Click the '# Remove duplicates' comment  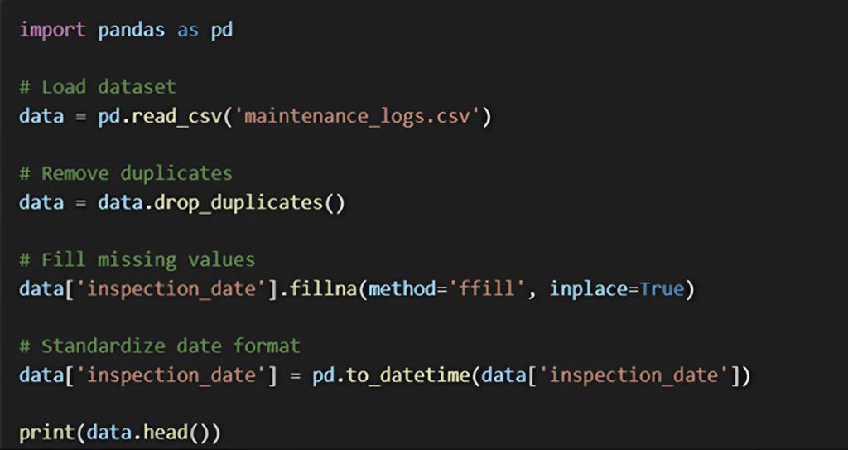[126, 173]
